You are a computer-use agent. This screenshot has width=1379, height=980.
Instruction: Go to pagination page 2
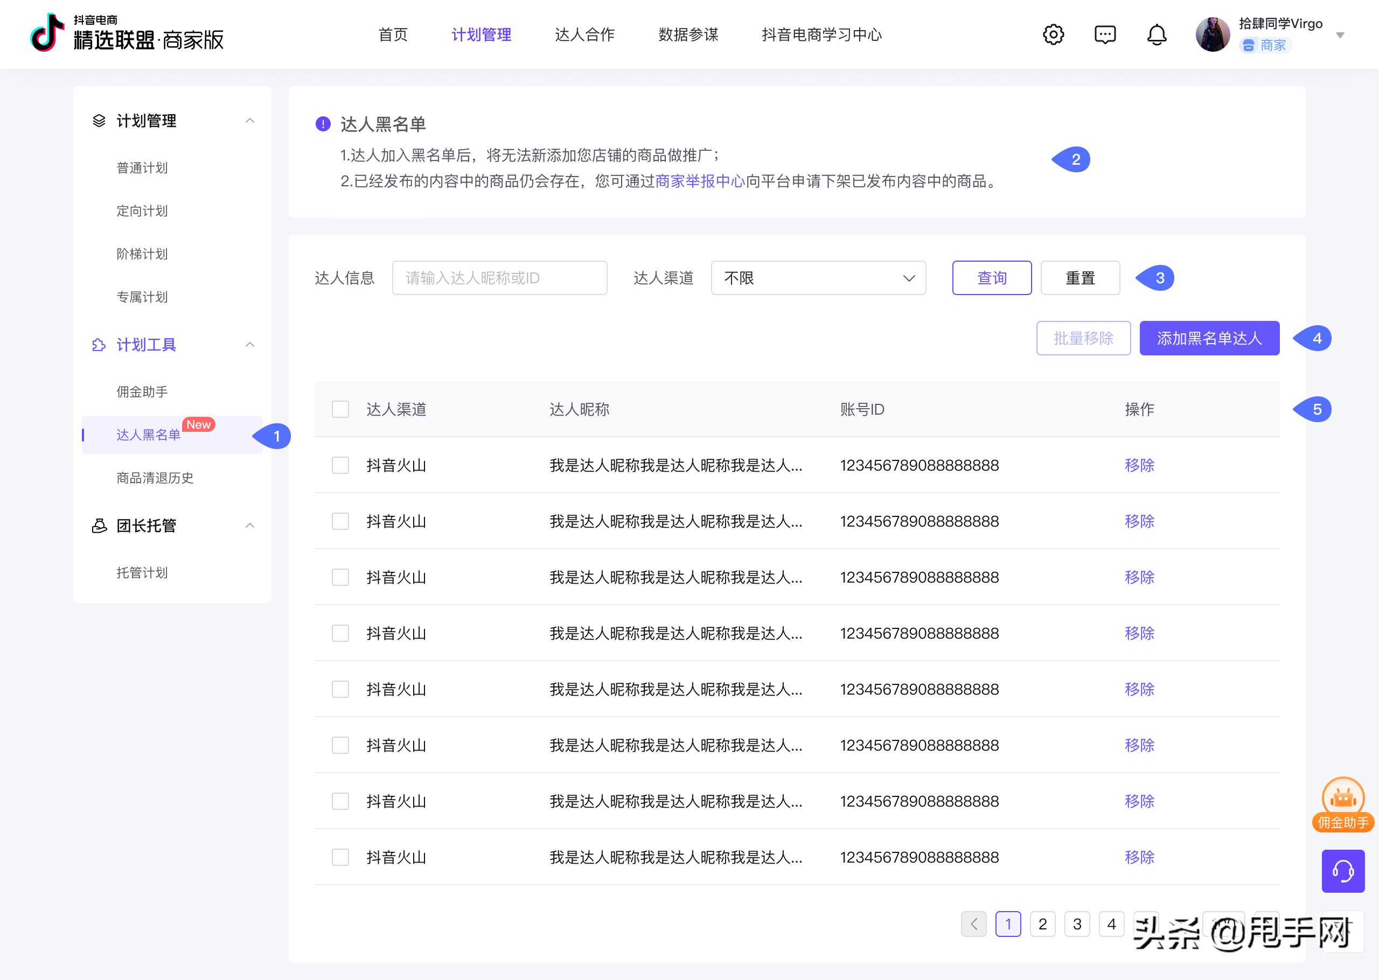click(1042, 924)
